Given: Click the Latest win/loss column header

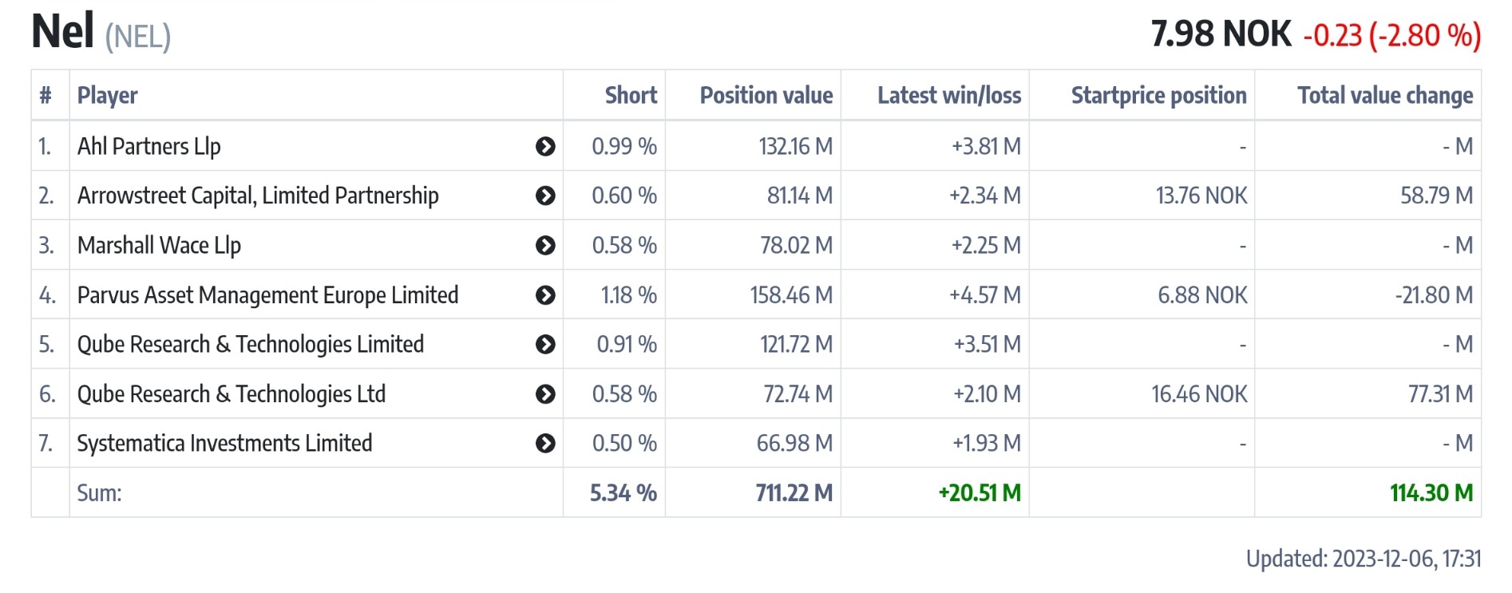Looking at the screenshot, I should click(x=948, y=96).
